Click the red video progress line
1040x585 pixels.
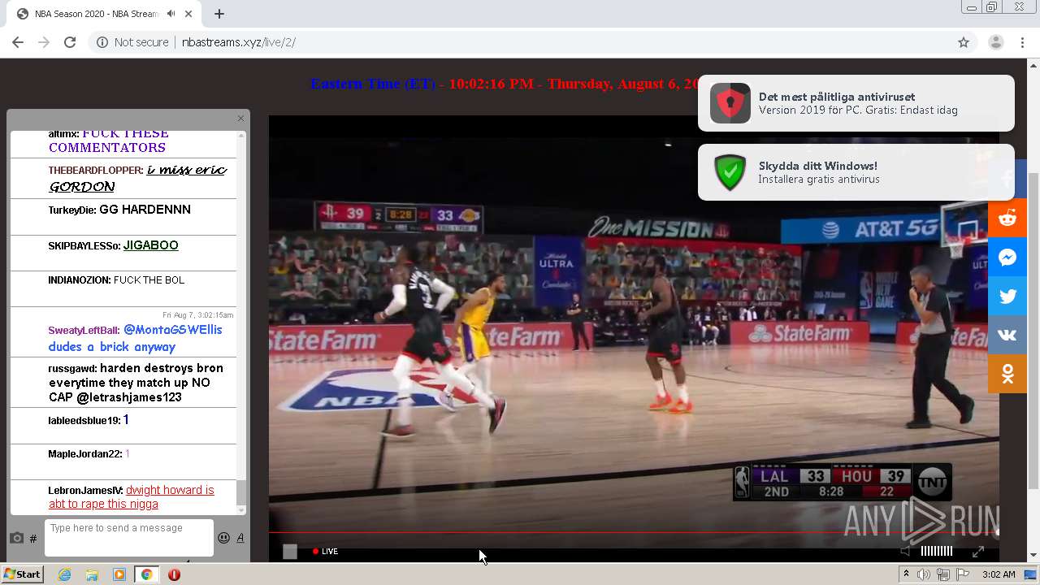634,533
